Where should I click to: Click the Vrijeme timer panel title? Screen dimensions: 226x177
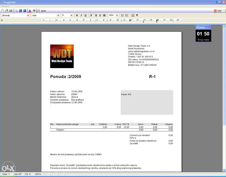point(202,27)
